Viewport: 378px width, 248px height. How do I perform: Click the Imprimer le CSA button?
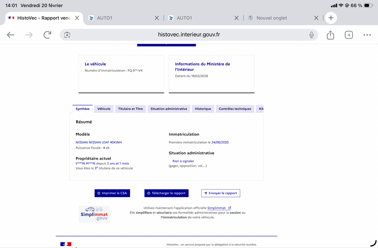point(112,193)
